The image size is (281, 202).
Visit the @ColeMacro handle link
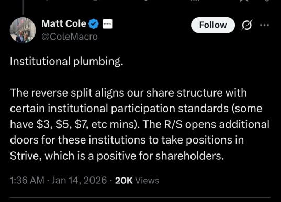coord(70,37)
